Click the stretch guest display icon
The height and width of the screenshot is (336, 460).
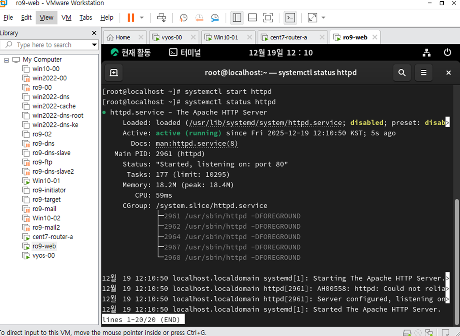312,17
